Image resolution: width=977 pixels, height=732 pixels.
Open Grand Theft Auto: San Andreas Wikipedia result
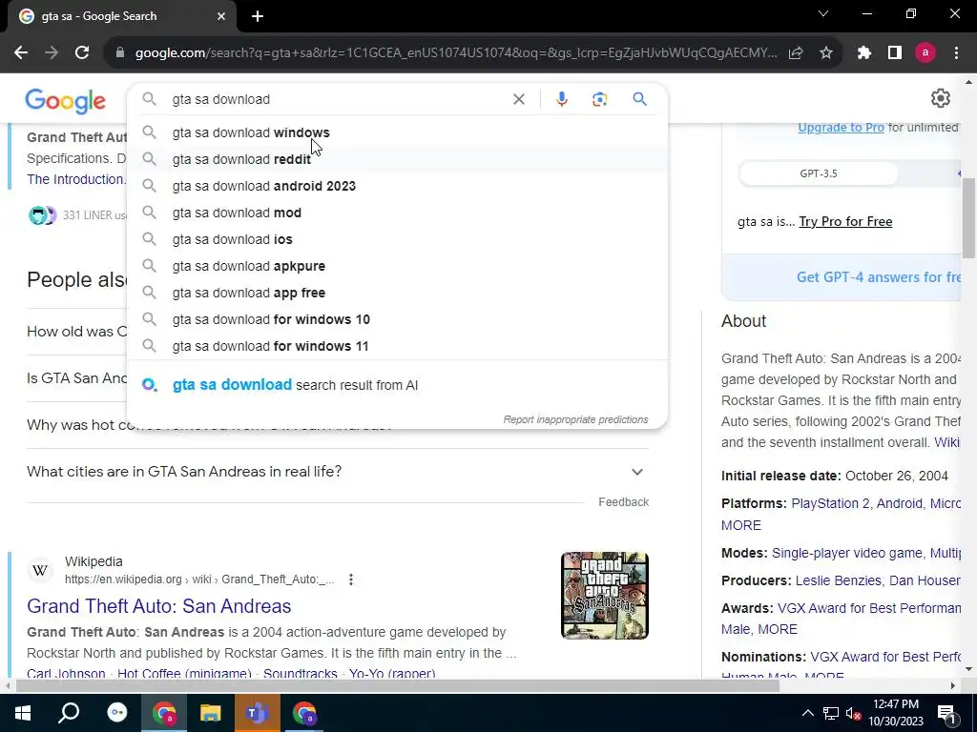159,606
